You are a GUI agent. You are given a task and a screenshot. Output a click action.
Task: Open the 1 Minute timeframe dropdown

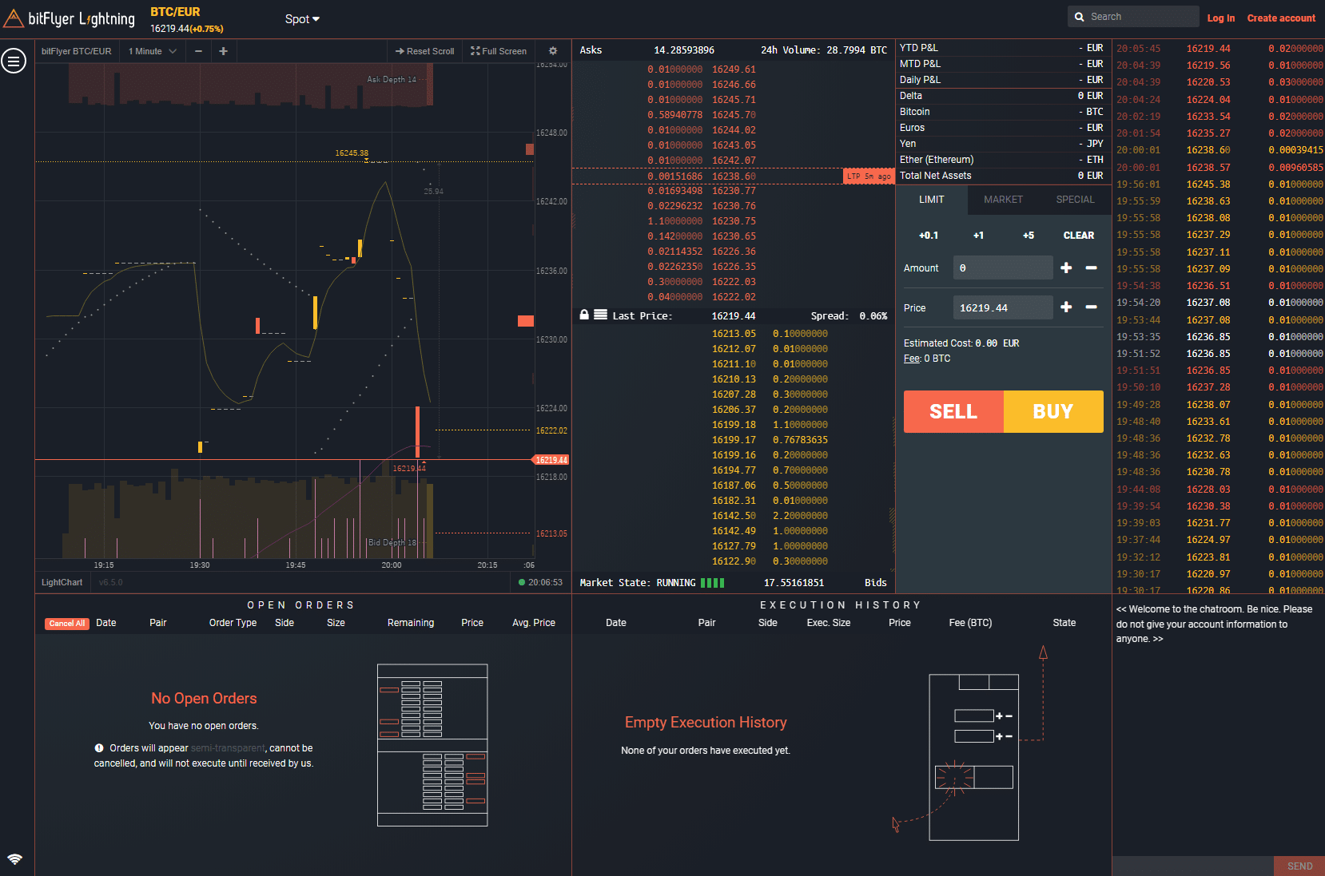click(x=153, y=51)
